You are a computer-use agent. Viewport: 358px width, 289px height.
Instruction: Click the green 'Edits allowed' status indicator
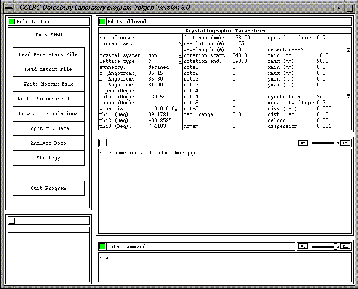click(102, 22)
